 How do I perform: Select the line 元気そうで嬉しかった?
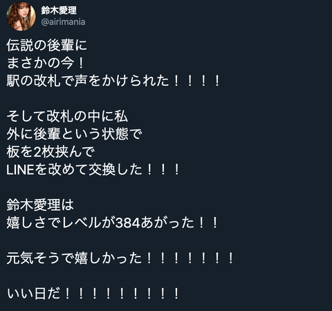click(74, 258)
